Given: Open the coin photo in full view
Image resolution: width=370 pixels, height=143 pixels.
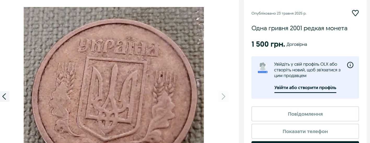Looking at the screenshot, I should pyautogui.click(x=114, y=75).
